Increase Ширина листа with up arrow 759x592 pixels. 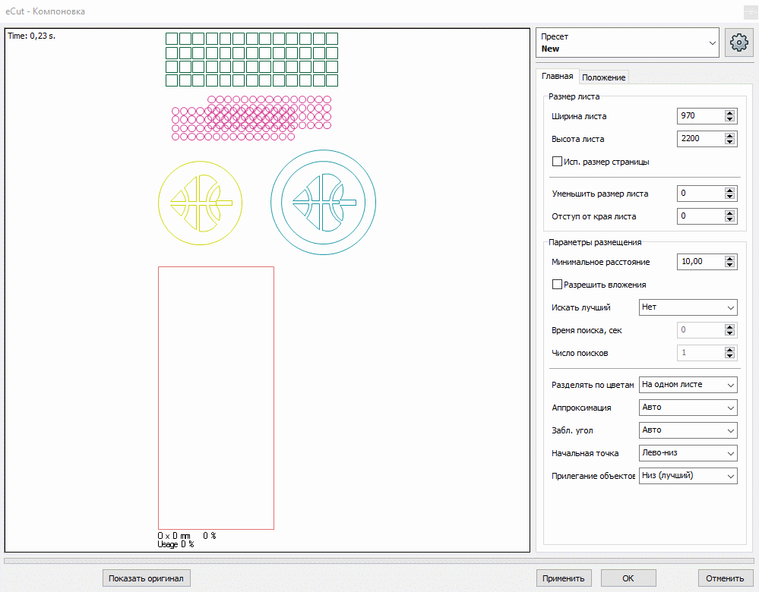click(x=730, y=112)
